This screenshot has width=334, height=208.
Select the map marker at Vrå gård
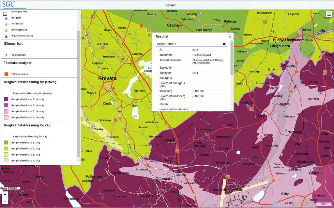point(102,47)
